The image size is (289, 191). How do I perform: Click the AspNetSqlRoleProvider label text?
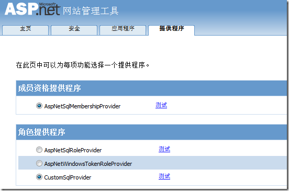pyautogui.click(x=73, y=150)
